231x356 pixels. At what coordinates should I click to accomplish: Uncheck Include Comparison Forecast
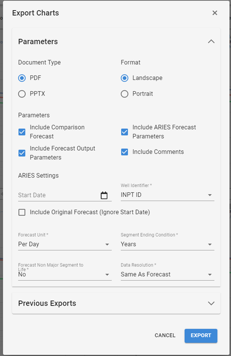tap(22, 132)
